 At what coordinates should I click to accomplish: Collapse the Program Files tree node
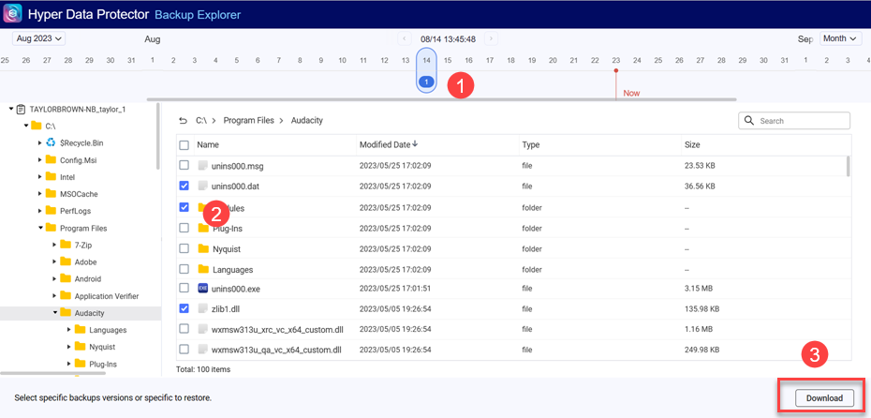point(40,228)
